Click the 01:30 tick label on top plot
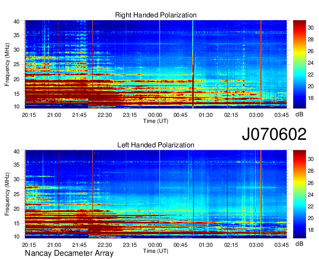The width and height of the screenshot is (319, 259). [x=205, y=115]
